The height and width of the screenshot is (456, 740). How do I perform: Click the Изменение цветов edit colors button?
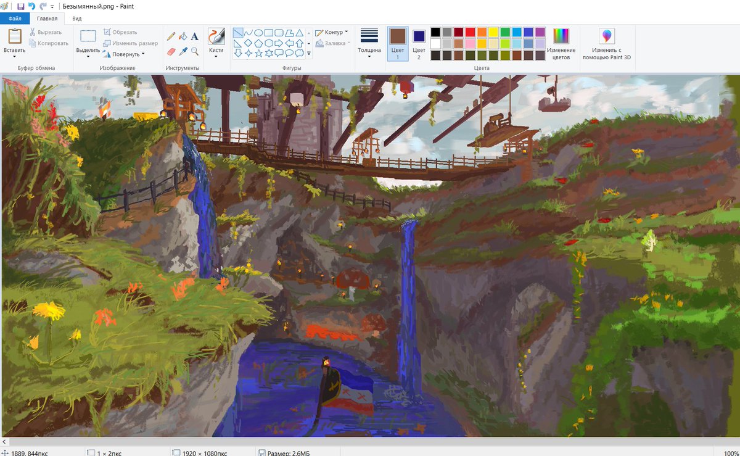561,43
